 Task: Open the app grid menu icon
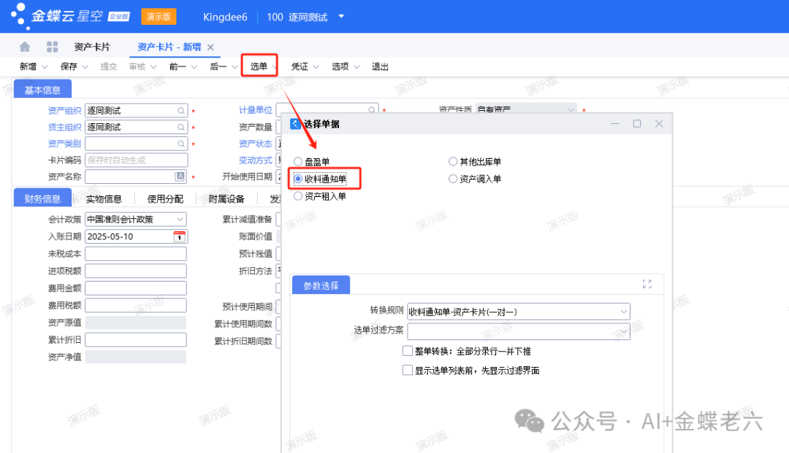click(52, 47)
